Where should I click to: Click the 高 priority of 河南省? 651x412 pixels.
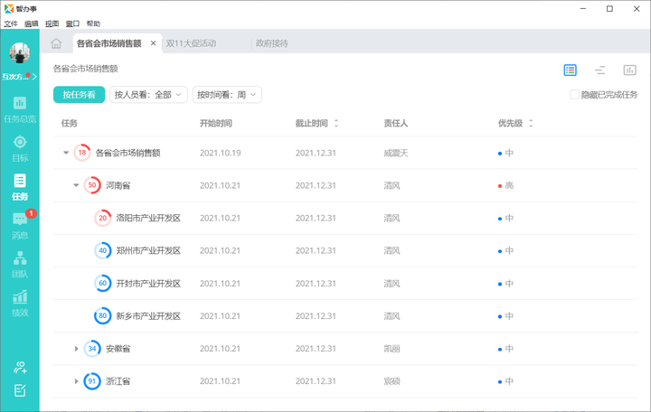(x=505, y=185)
